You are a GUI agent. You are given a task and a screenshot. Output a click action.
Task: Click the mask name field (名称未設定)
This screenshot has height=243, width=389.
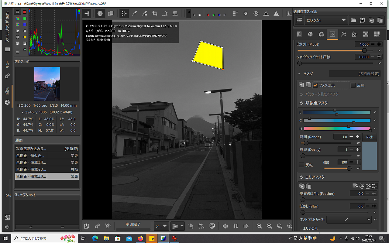click(x=355, y=74)
